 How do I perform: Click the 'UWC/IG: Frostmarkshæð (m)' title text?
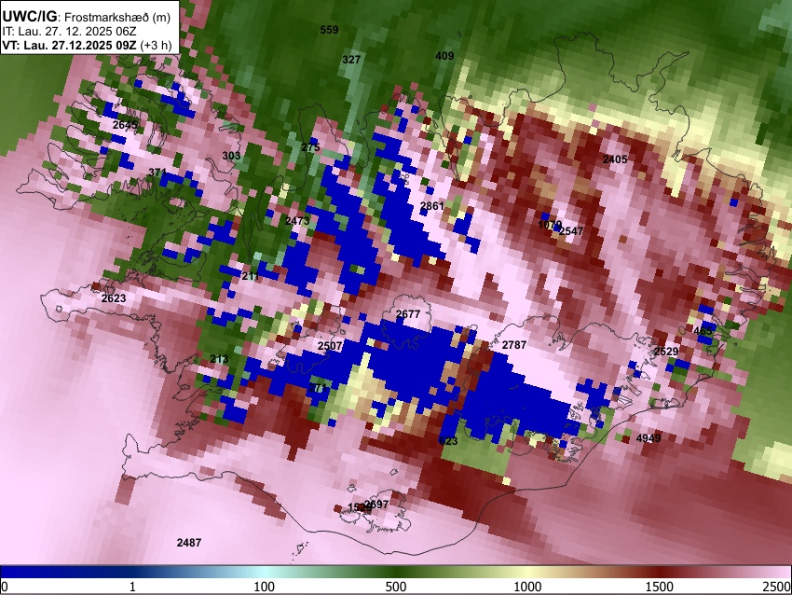coord(87,17)
